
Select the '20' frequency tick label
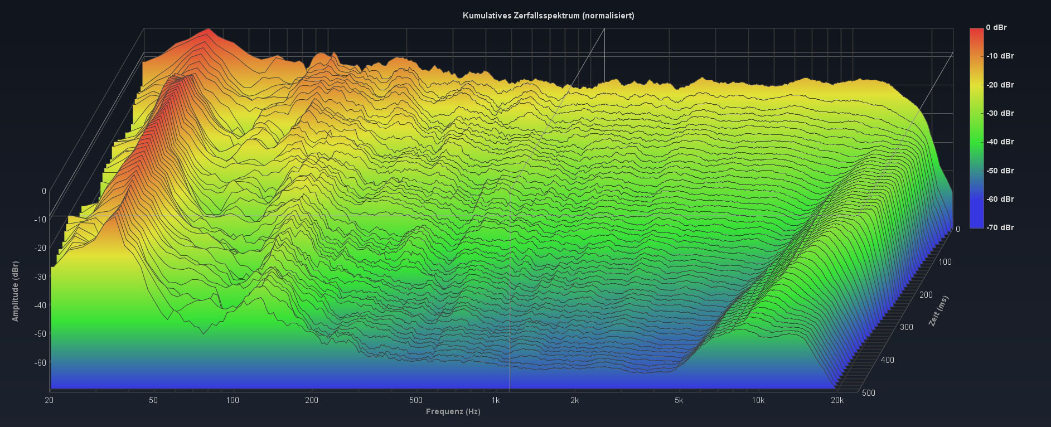tap(49, 400)
